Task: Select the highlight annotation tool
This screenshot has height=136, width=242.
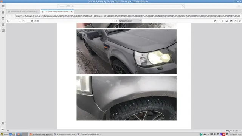Action: [x=215, y=21]
